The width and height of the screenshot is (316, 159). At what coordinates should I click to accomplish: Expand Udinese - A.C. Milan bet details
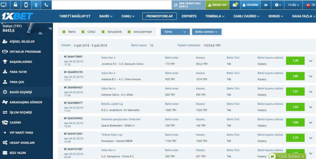pyautogui.click(x=310, y=92)
